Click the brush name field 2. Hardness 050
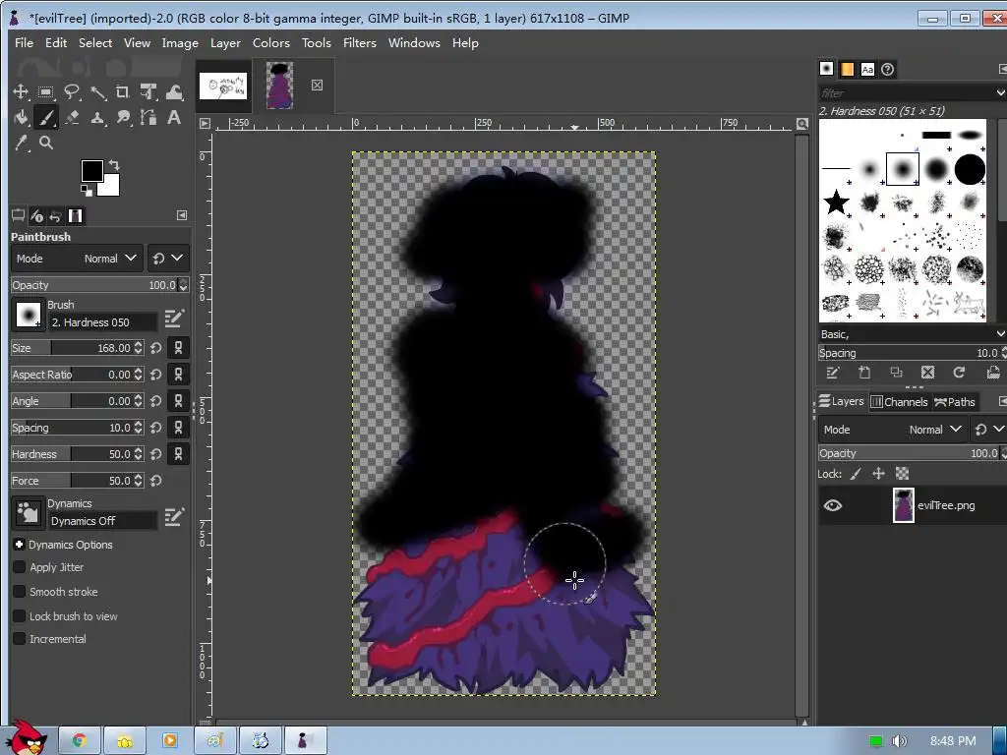1007x755 pixels. pos(102,322)
